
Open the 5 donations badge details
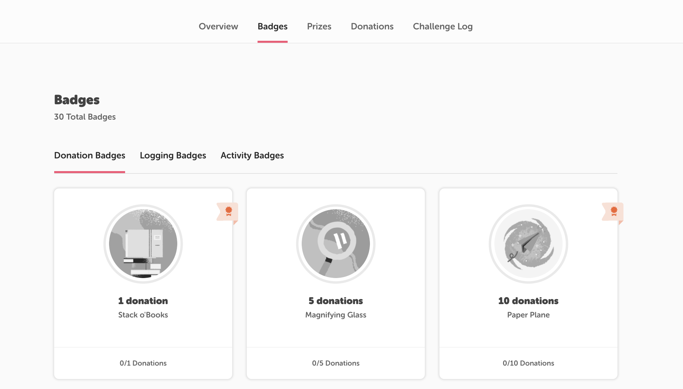(335, 300)
